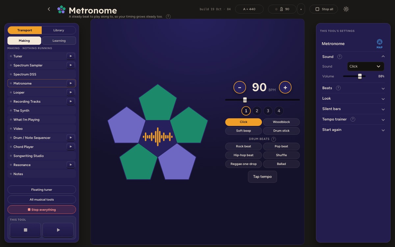Open the Beats section help icon
Screen dimensions: 395x247
point(338,88)
